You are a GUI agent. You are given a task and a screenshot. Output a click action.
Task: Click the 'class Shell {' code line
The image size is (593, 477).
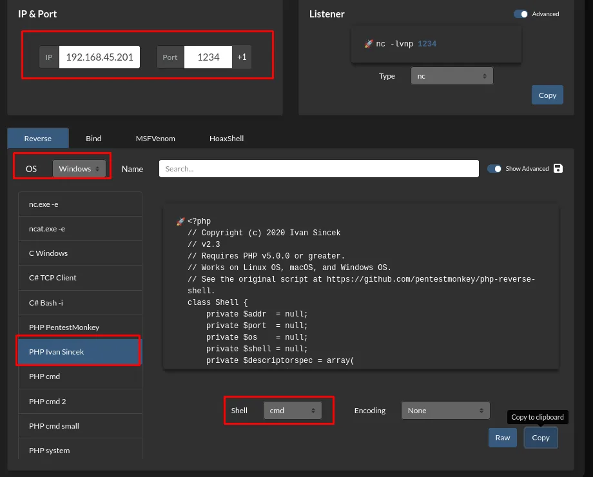point(217,302)
